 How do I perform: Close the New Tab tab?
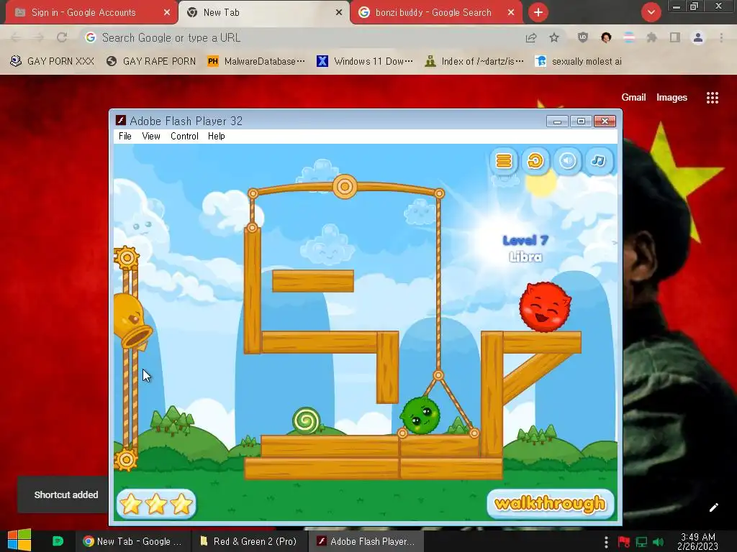[x=338, y=13]
